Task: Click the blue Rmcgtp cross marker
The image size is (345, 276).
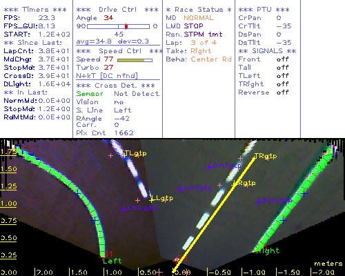Action: [x=259, y=201]
